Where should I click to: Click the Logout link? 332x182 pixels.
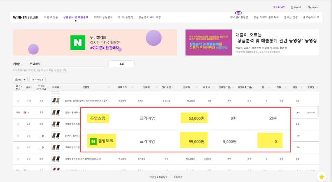(x=296, y=7)
